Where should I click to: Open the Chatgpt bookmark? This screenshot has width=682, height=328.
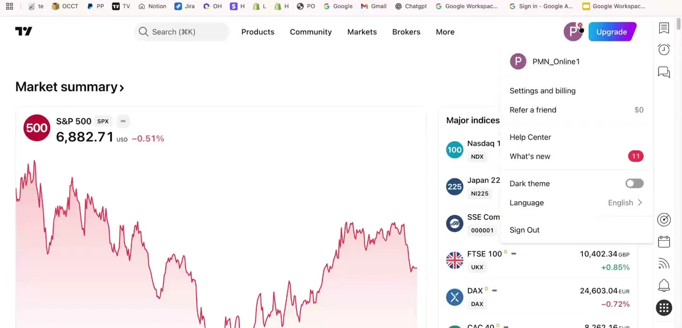coord(411,6)
